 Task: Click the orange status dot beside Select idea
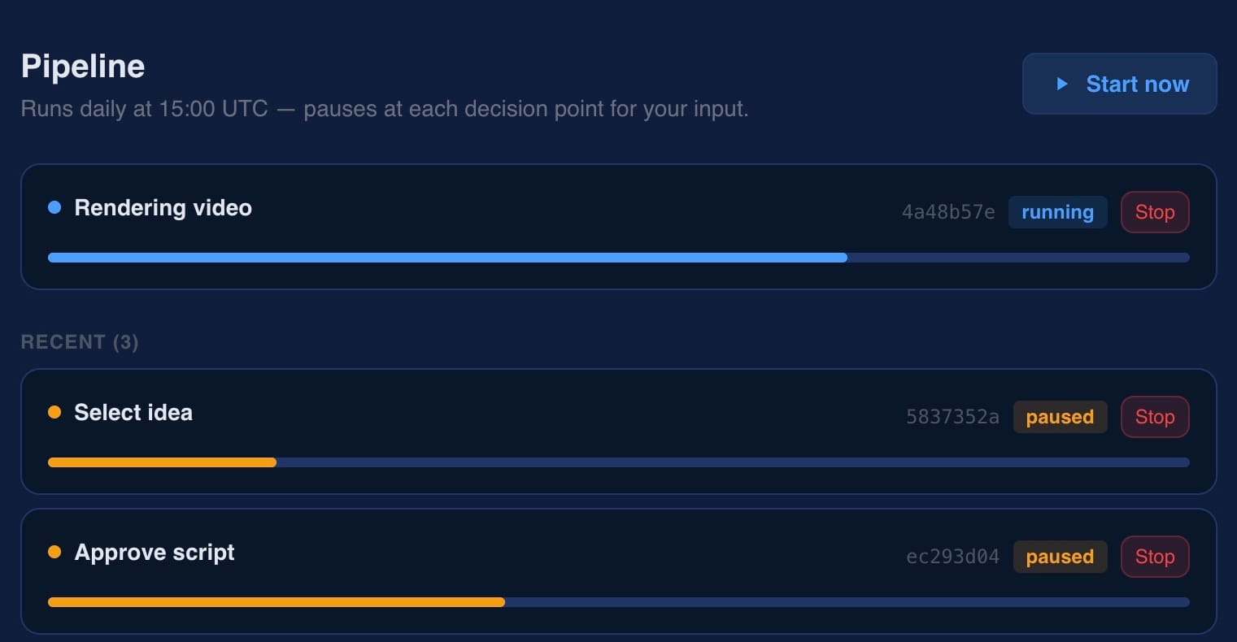[54, 412]
